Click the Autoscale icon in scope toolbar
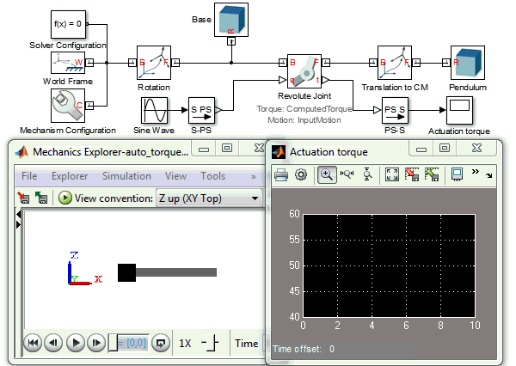 tap(391, 174)
